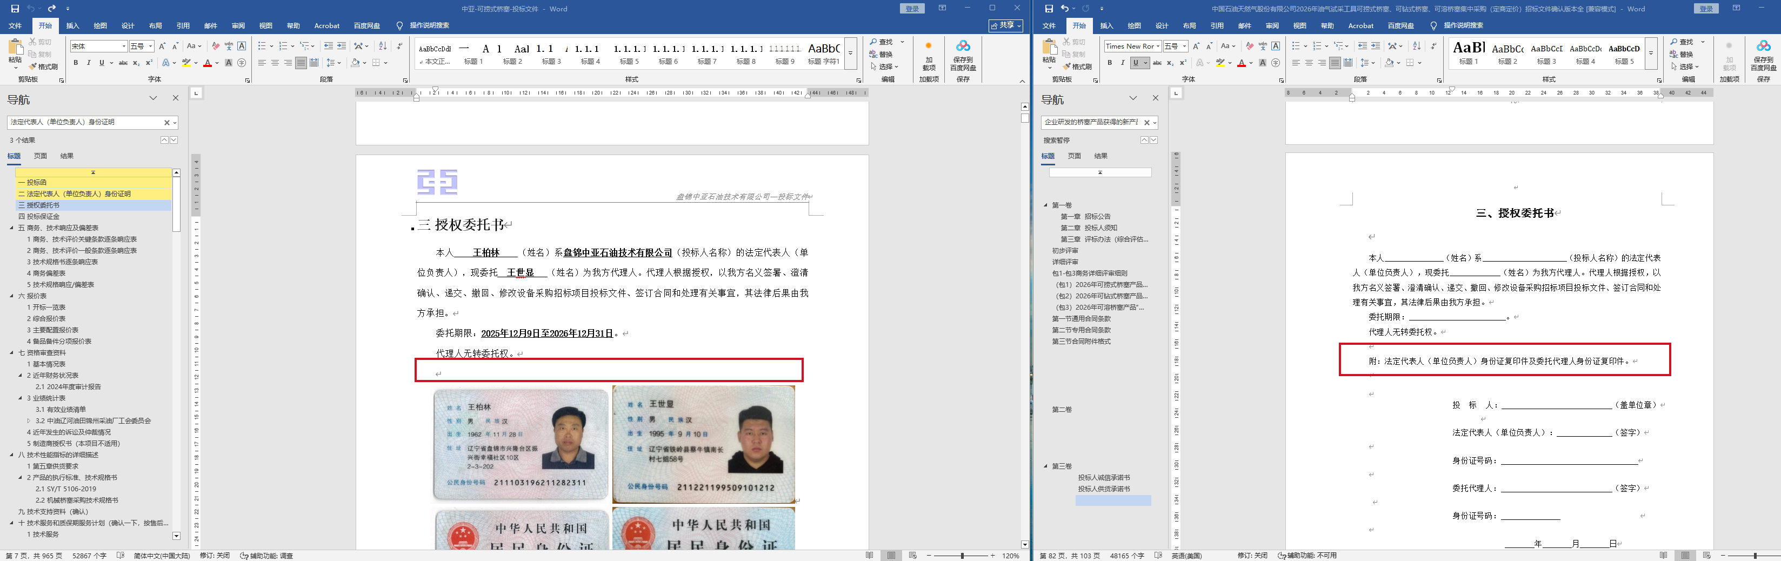Open Share (共享) dropdown in left Word
This screenshot has width=1781, height=561.
coord(1005,25)
